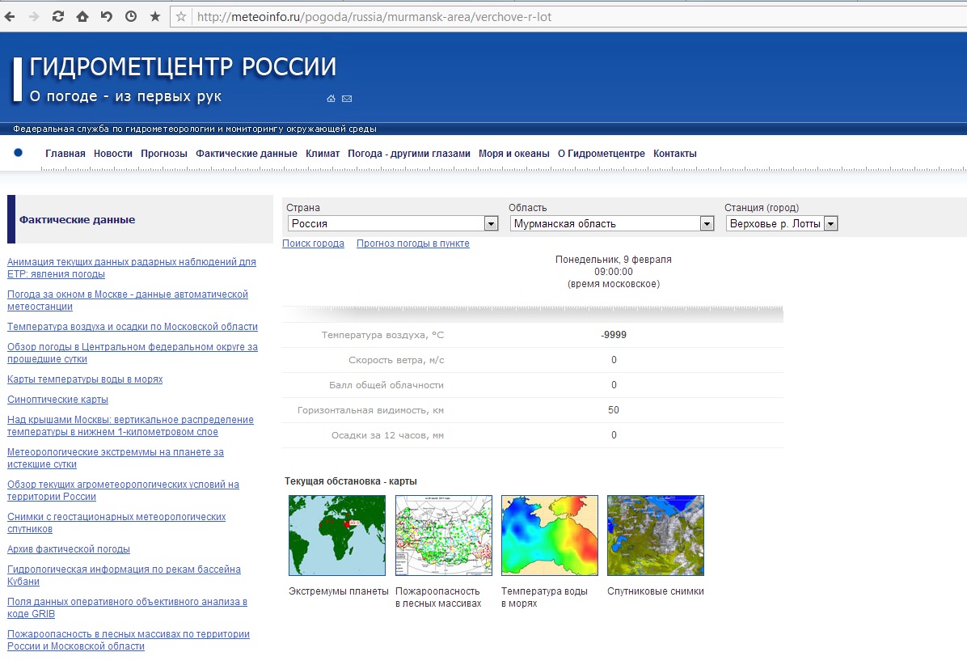Expand the Страна country dropdown

(x=491, y=224)
